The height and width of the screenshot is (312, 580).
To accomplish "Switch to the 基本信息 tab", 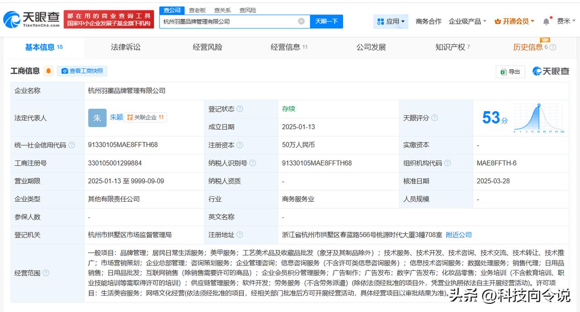I will tap(43, 47).
